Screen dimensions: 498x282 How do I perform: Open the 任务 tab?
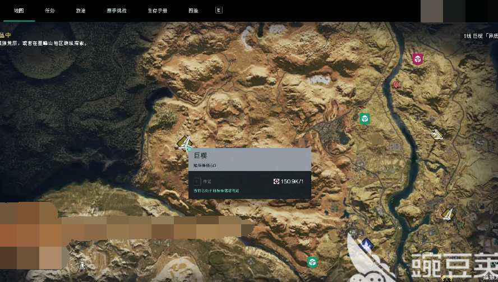tap(49, 11)
